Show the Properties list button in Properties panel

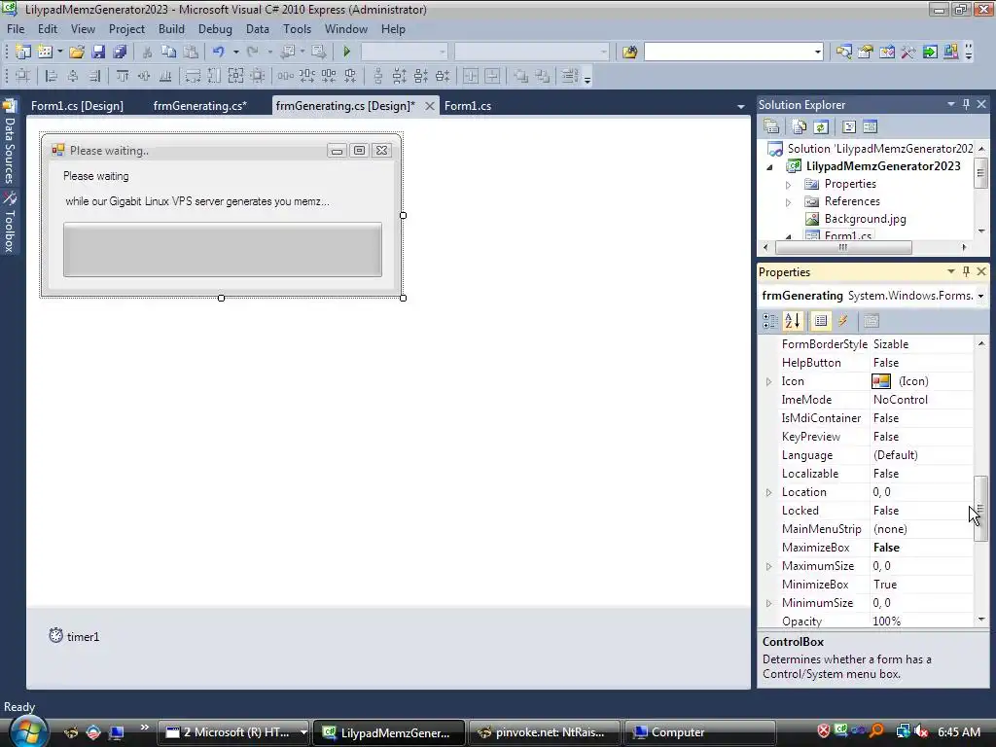point(821,321)
